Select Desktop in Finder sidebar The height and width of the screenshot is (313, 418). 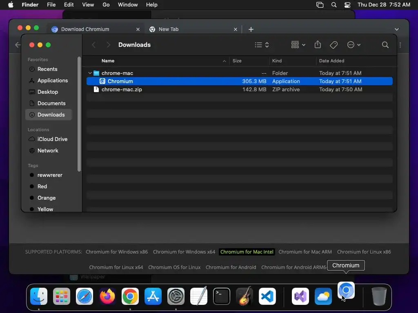tap(49, 92)
